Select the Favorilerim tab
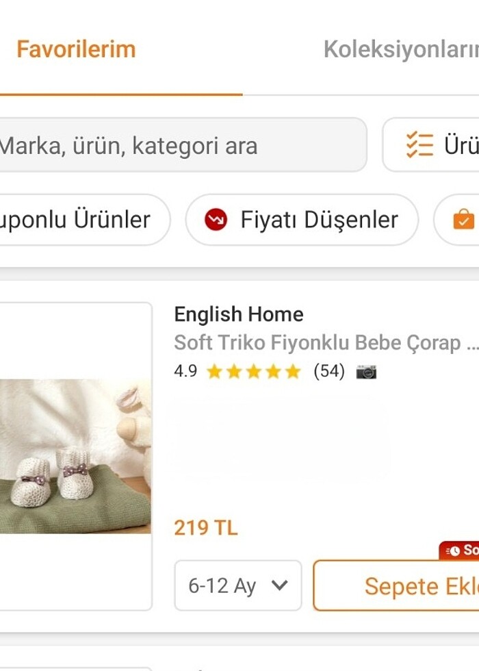Image resolution: width=479 pixels, height=671 pixels. point(77,49)
